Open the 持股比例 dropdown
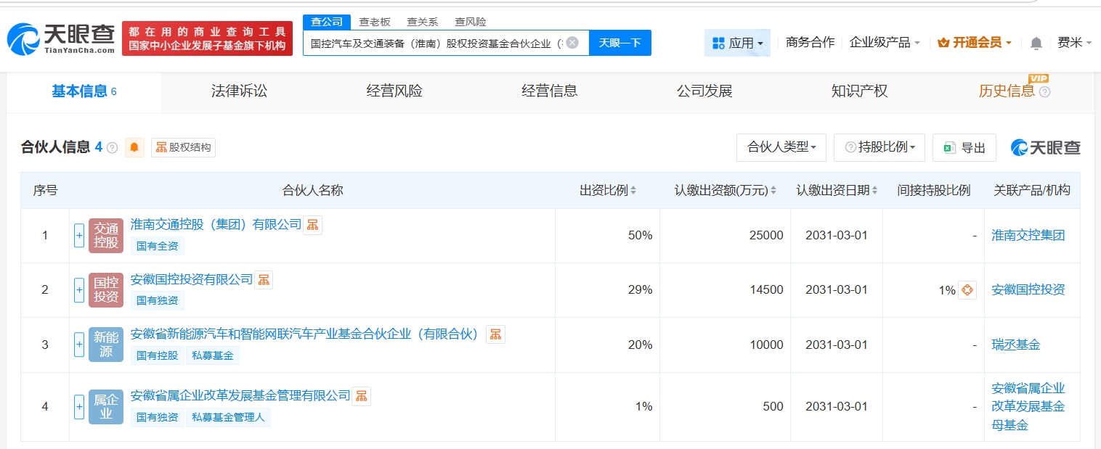 (879, 147)
